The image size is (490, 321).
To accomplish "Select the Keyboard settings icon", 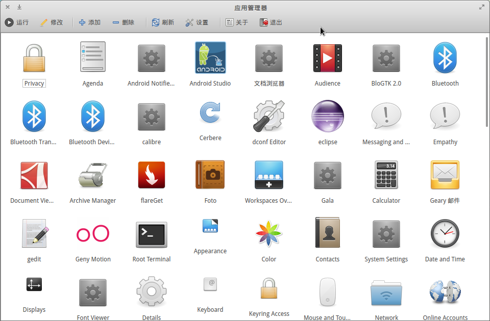I will click(x=210, y=284).
